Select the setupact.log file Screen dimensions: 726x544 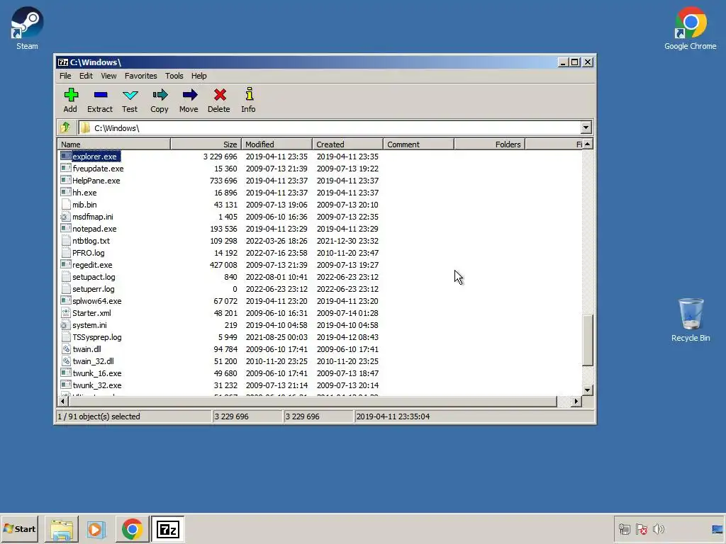point(94,277)
